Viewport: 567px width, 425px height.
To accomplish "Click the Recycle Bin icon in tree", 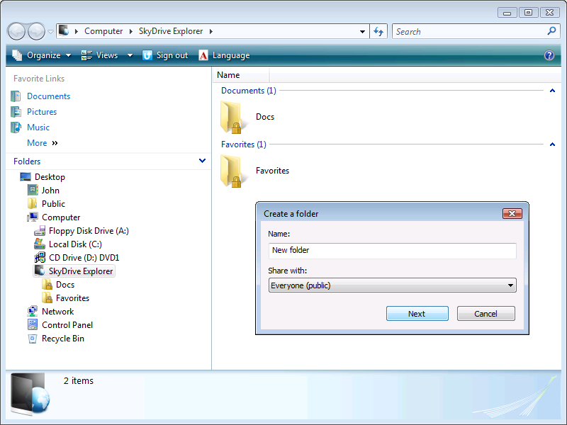I will coord(33,339).
